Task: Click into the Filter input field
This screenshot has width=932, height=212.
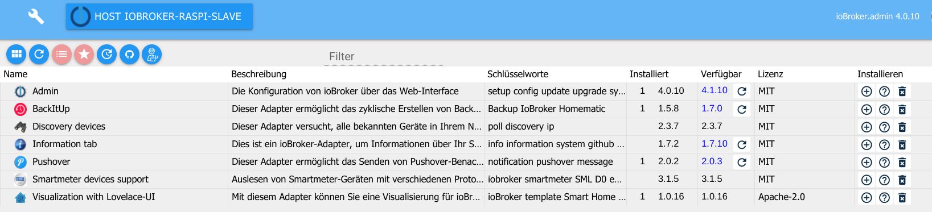Action: 383,56
